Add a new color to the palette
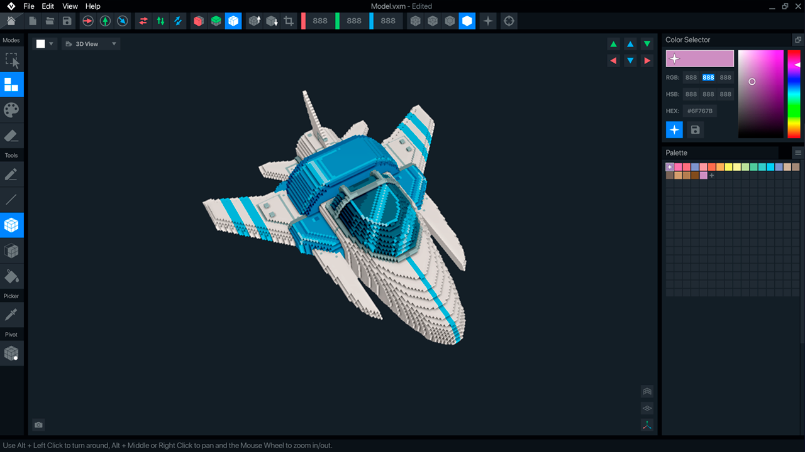 pyautogui.click(x=712, y=176)
